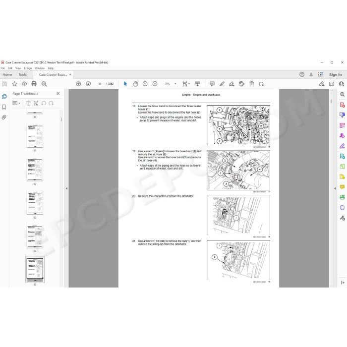The image size is (347, 347).
Task: Rotate thumbnail clockwise icon
Action: point(51,103)
